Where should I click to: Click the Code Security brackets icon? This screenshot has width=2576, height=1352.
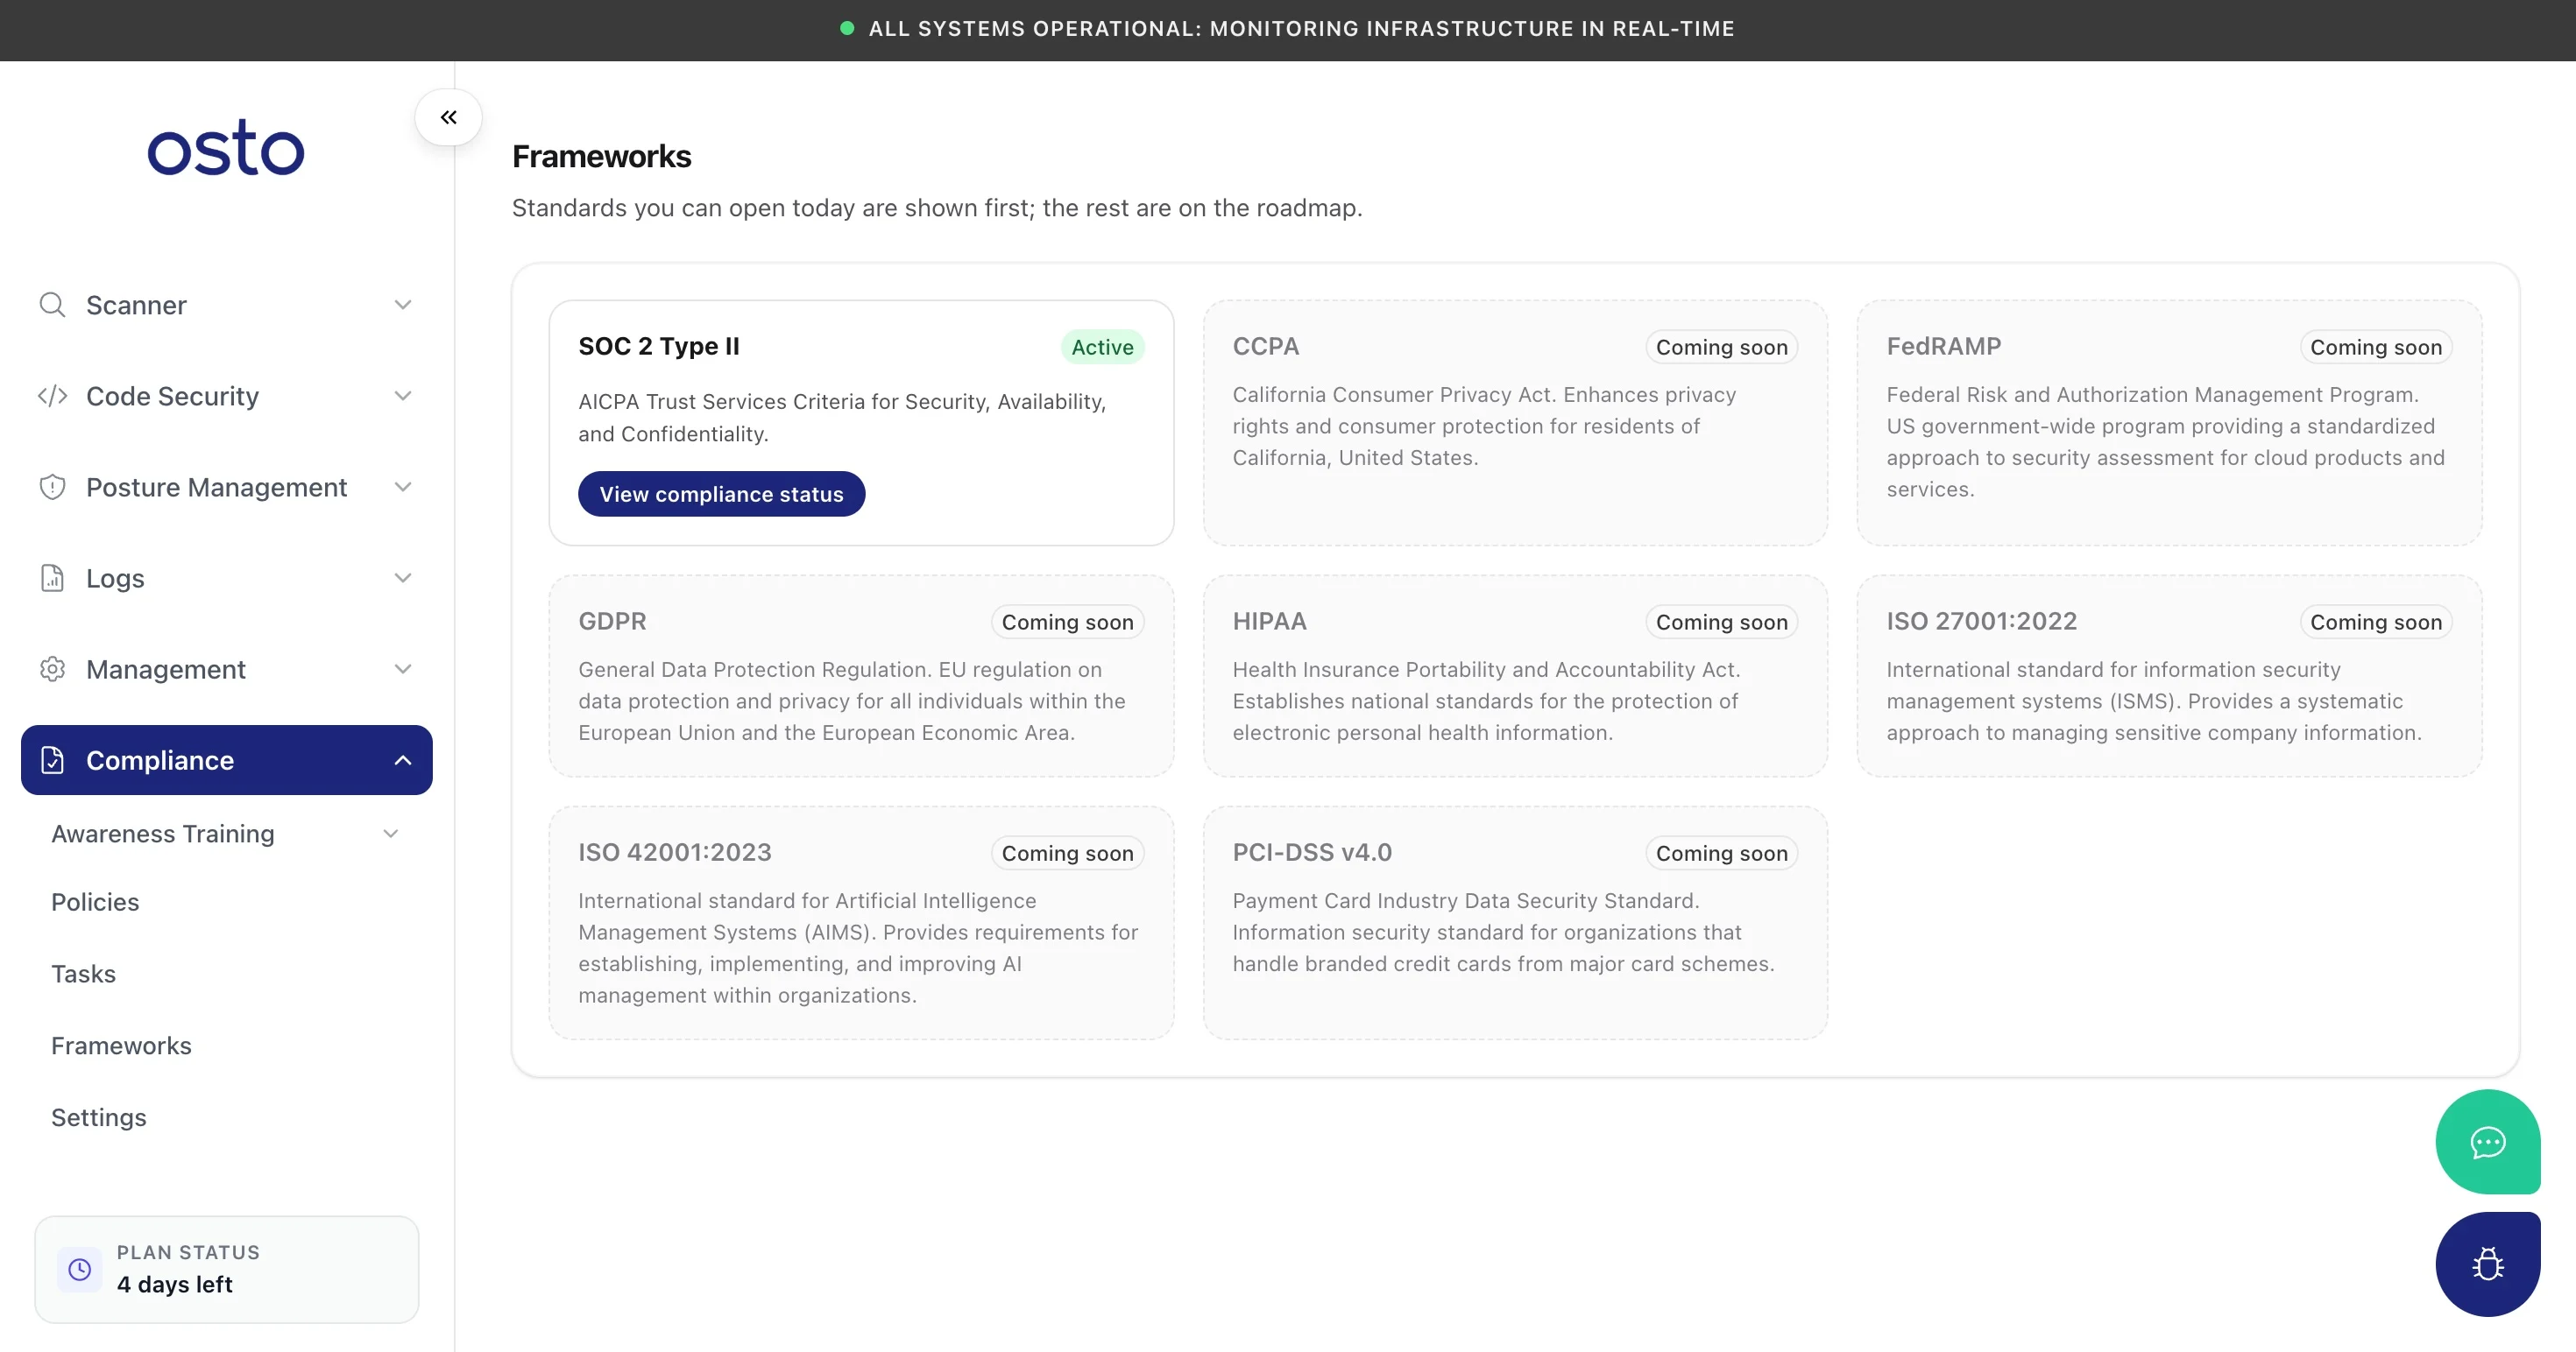(52, 396)
